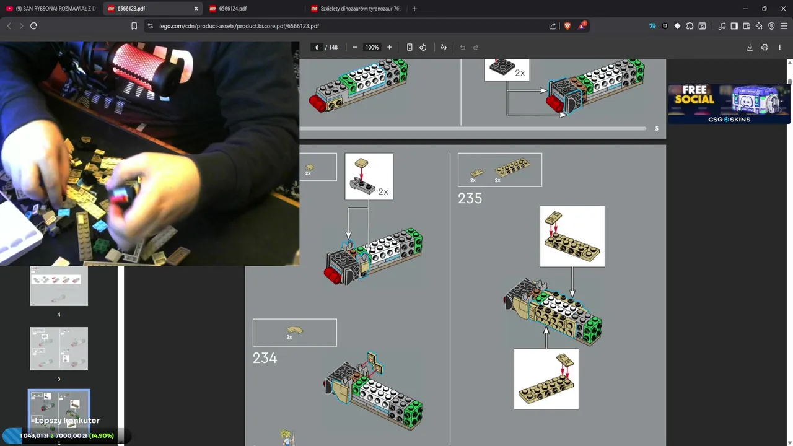This screenshot has width=793, height=446.
Task: Click the fit to page button
Action: point(410,47)
